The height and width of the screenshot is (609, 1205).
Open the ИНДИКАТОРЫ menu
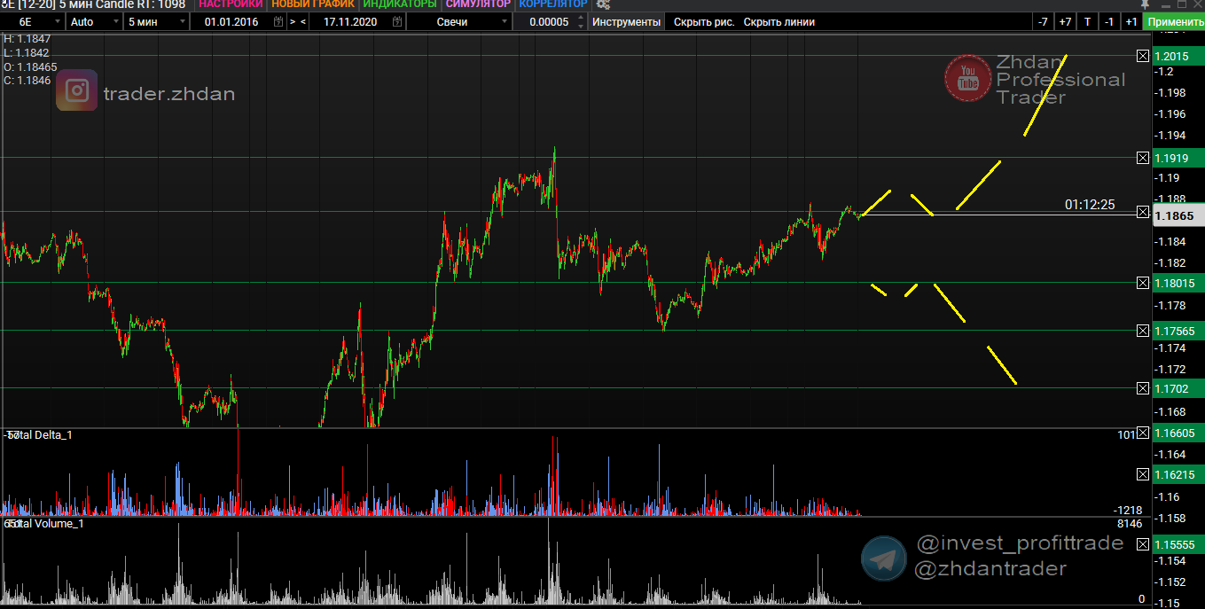(x=398, y=4)
